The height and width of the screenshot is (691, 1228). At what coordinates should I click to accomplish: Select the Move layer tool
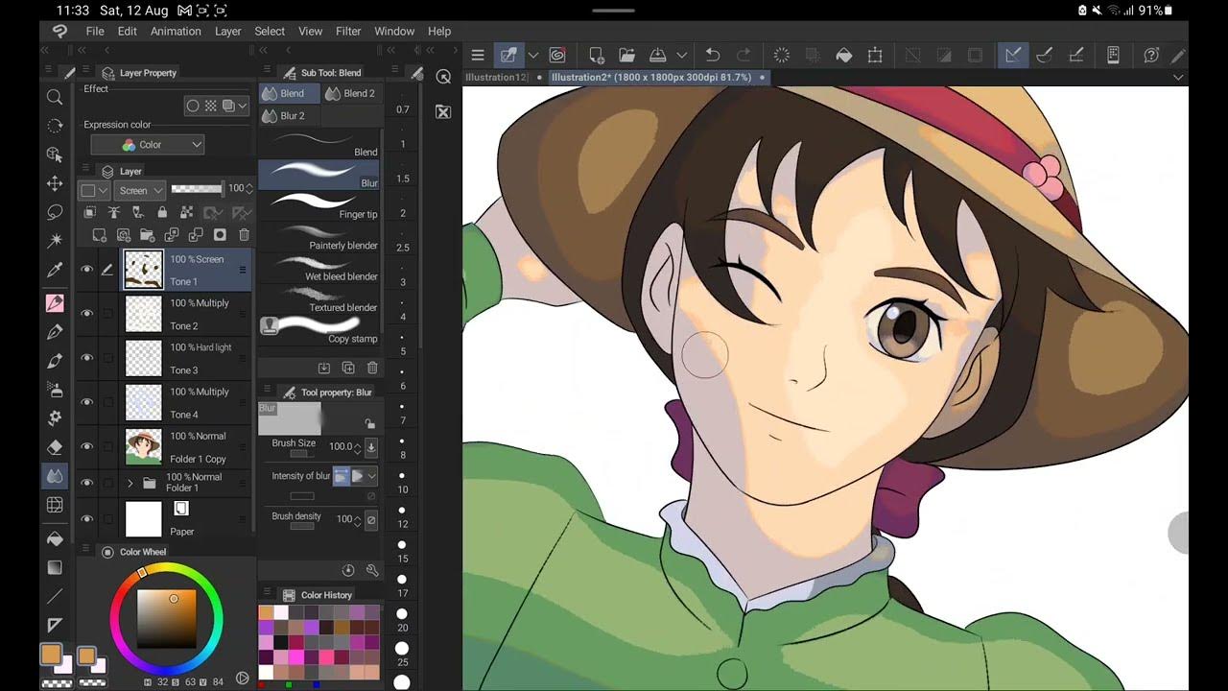(x=55, y=183)
